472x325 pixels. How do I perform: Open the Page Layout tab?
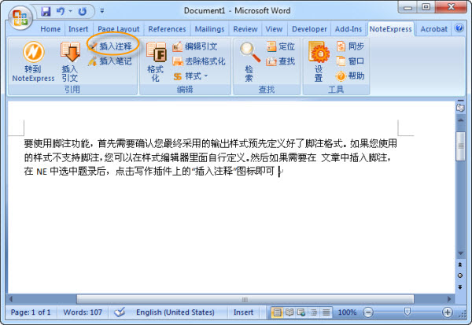(x=118, y=29)
